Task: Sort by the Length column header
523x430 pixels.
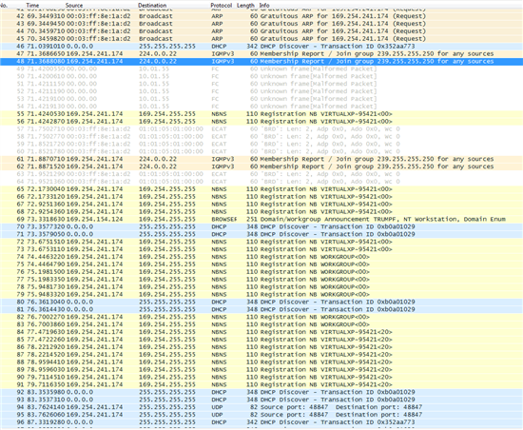Action: coord(245,5)
